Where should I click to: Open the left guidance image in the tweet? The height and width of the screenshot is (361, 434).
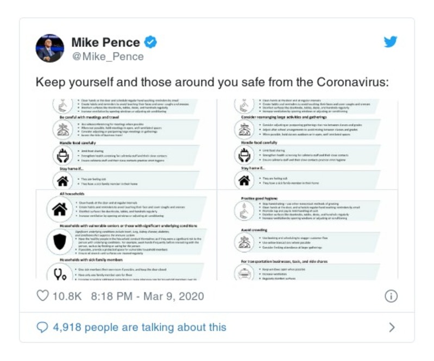pyautogui.click(x=125, y=189)
